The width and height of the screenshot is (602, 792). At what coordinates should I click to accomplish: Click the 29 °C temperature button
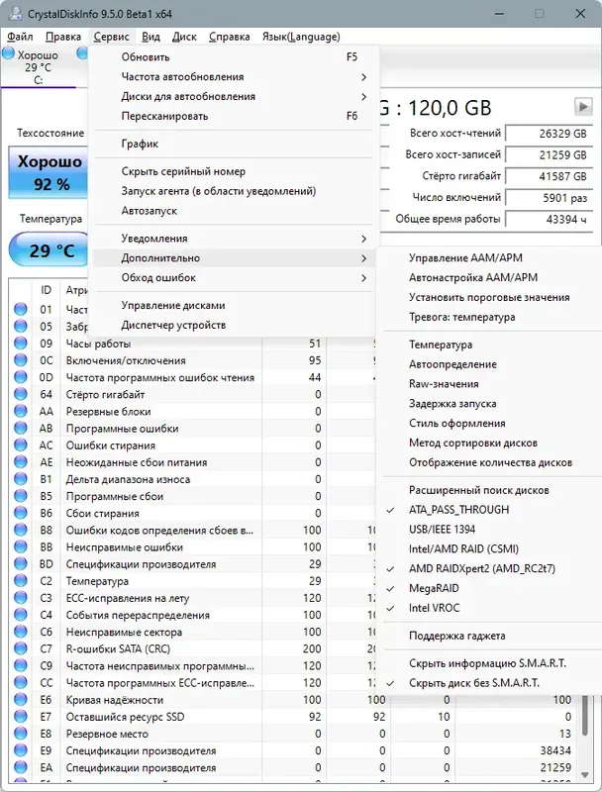(x=50, y=249)
